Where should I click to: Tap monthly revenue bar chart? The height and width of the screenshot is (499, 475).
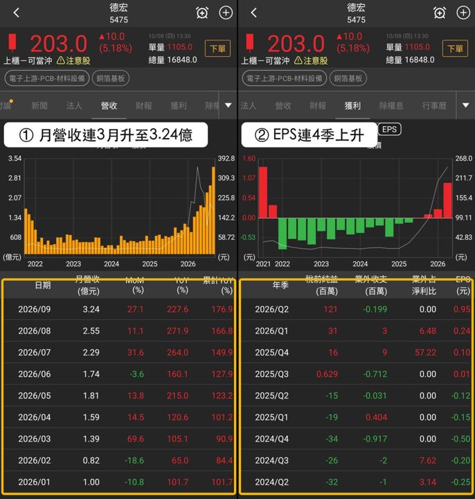click(x=120, y=207)
